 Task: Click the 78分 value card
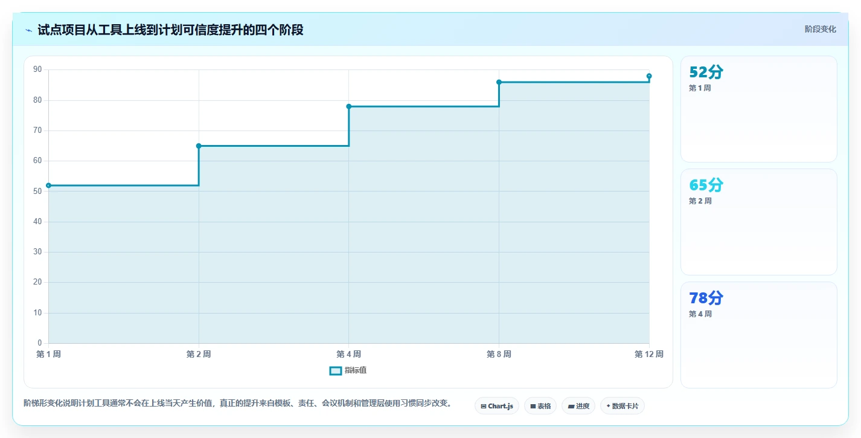758,335
